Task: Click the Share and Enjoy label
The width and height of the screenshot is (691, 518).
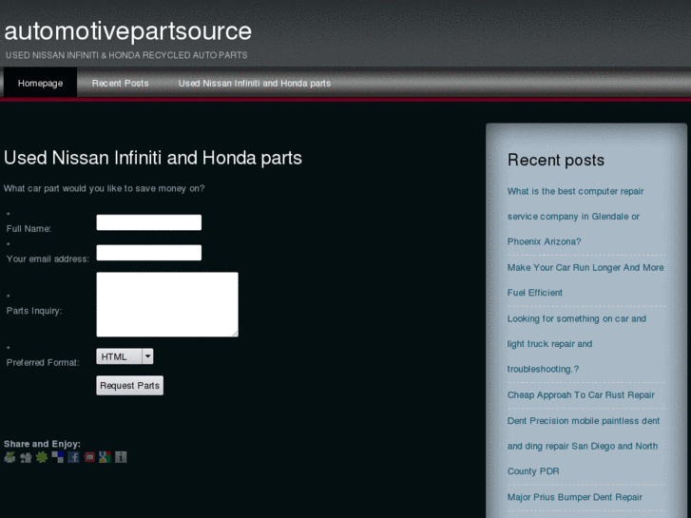Action: (43, 444)
